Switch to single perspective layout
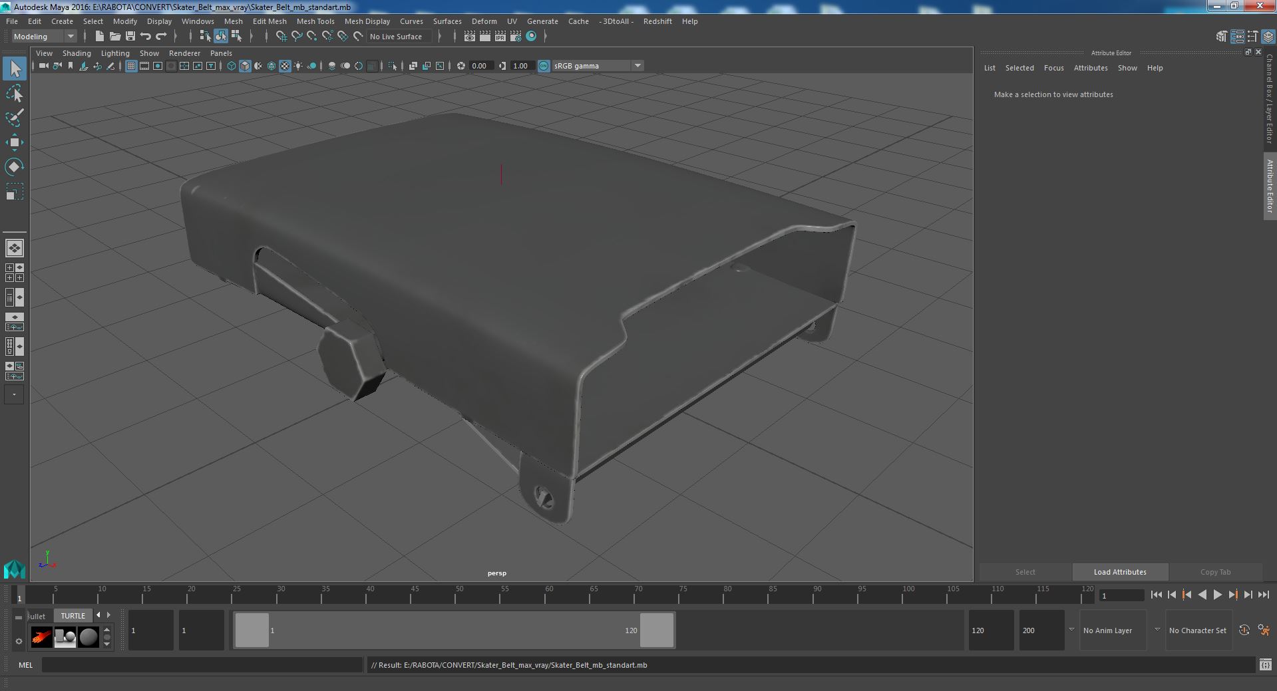Screen dimensions: 1277x691 [x=14, y=248]
